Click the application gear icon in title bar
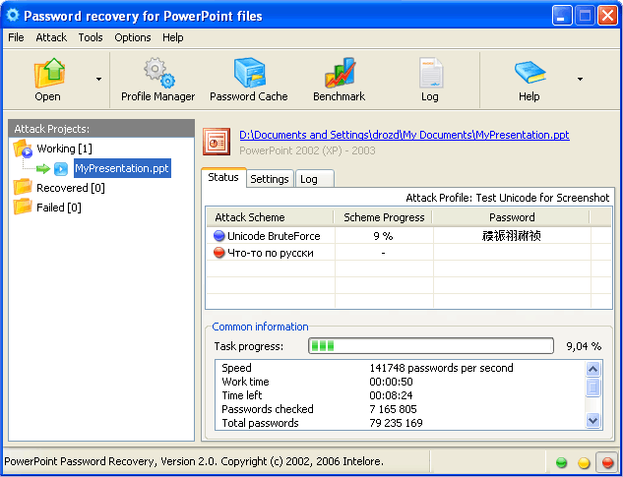 coord(13,16)
